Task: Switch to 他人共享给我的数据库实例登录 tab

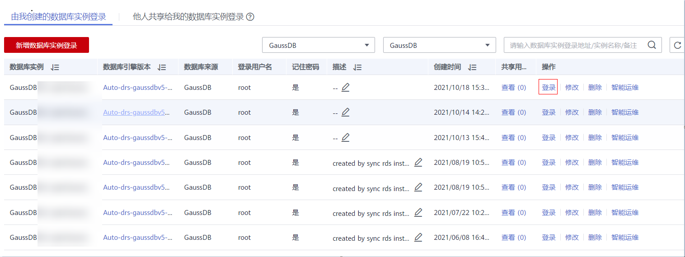Action: click(188, 17)
